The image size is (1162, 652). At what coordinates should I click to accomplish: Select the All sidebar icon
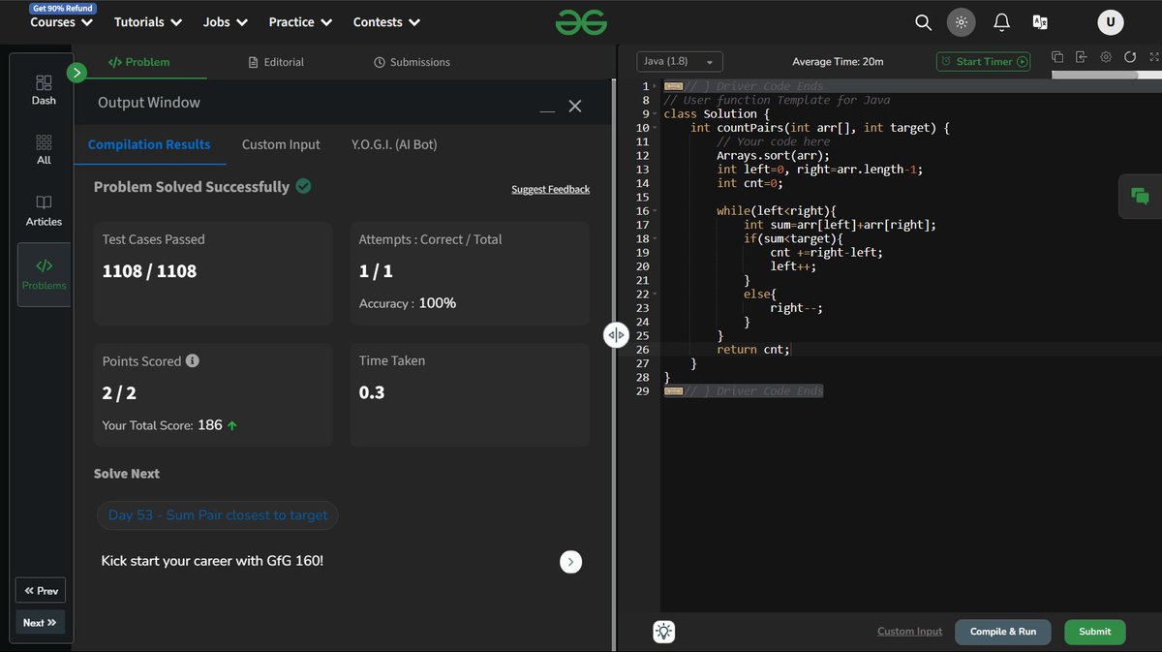pyautogui.click(x=44, y=149)
